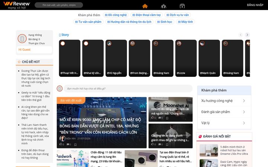This screenshot has height=167, width=268.
Task: Open hot topic about pin thể rắn
Action: coord(35,112)
